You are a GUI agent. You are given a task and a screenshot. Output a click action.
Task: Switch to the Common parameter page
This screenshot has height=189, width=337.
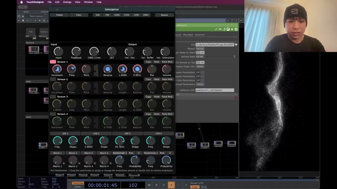(200, 35)
